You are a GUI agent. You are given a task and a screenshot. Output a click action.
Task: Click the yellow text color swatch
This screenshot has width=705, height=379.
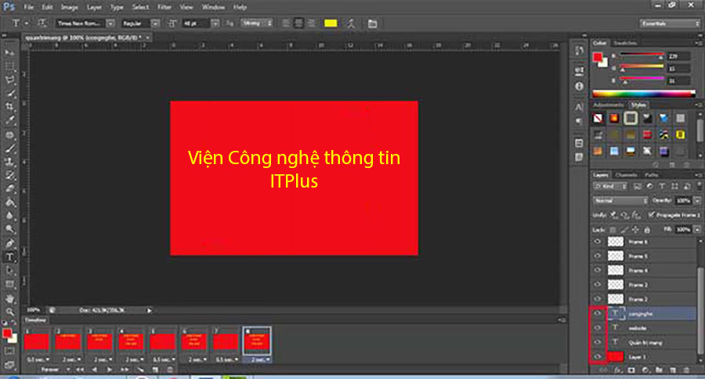(x=331, y=23)
